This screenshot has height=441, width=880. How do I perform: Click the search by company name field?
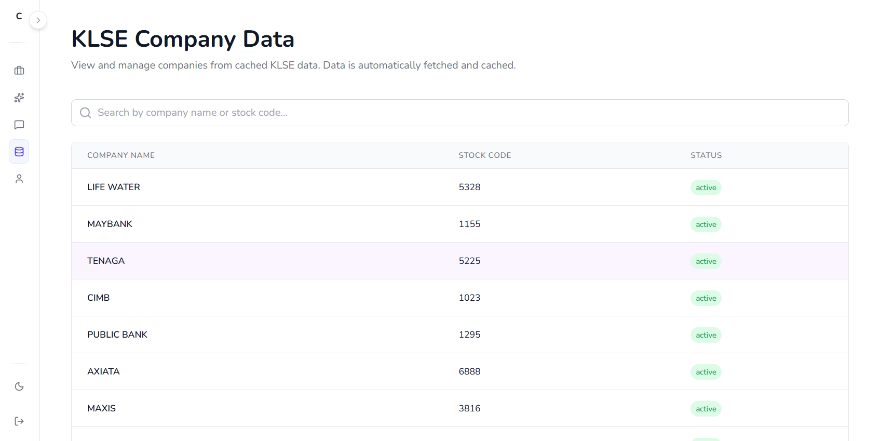pyautogui.click(x=459, y=113)
